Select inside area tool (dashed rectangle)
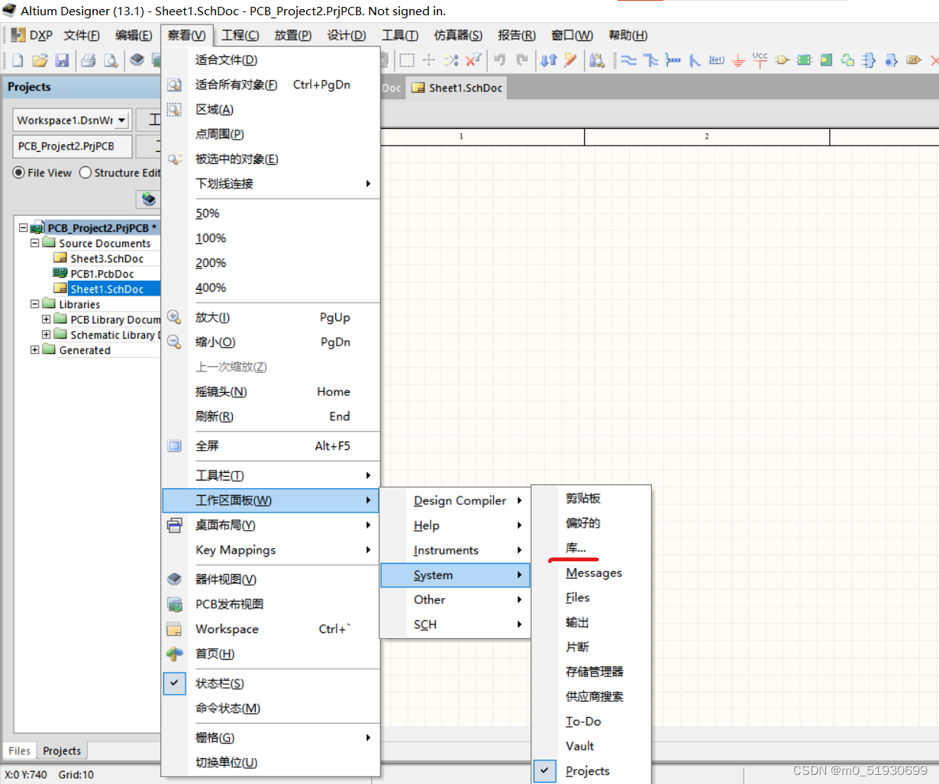 (407, 60)
